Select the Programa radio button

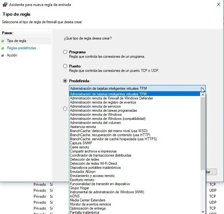[x=65, y=52]
